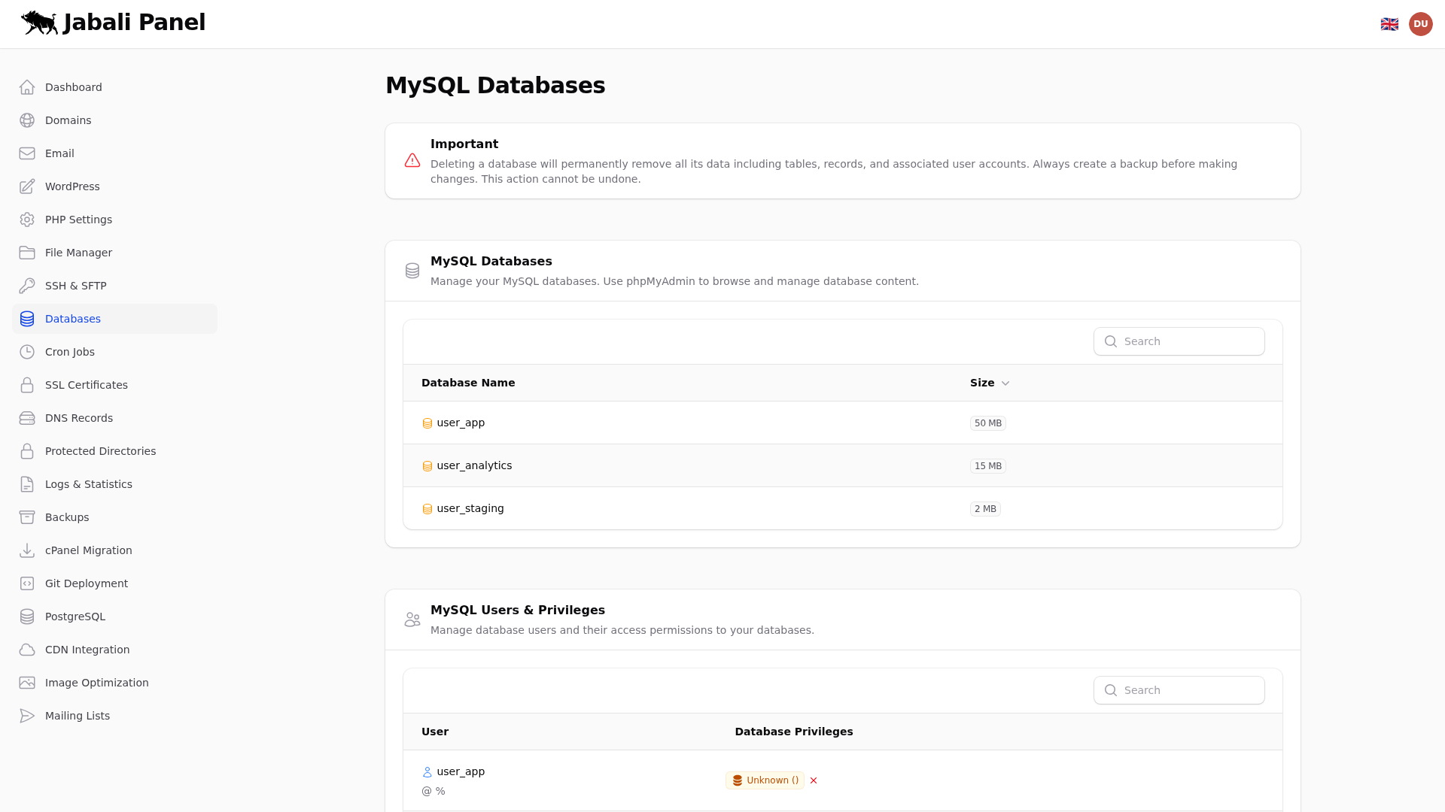Open the Size column sort chevron
1445x812 pixels.
[1007, 383]
